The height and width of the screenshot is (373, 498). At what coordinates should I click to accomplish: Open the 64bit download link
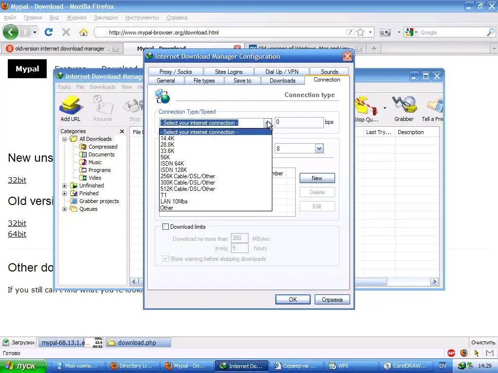(17, 234)
